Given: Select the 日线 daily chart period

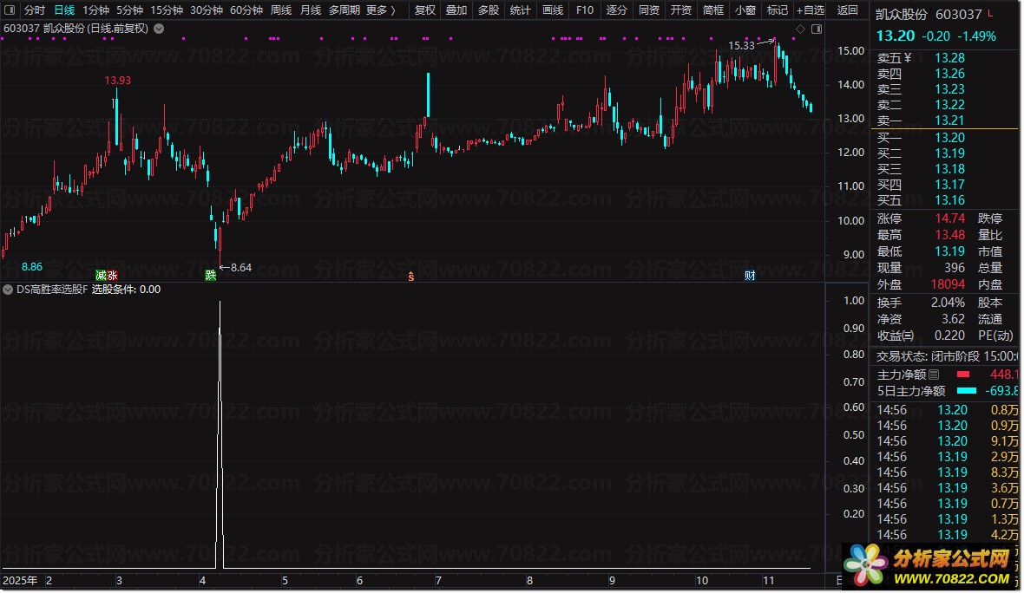Looking at the screenshot, I should point(64,10).
